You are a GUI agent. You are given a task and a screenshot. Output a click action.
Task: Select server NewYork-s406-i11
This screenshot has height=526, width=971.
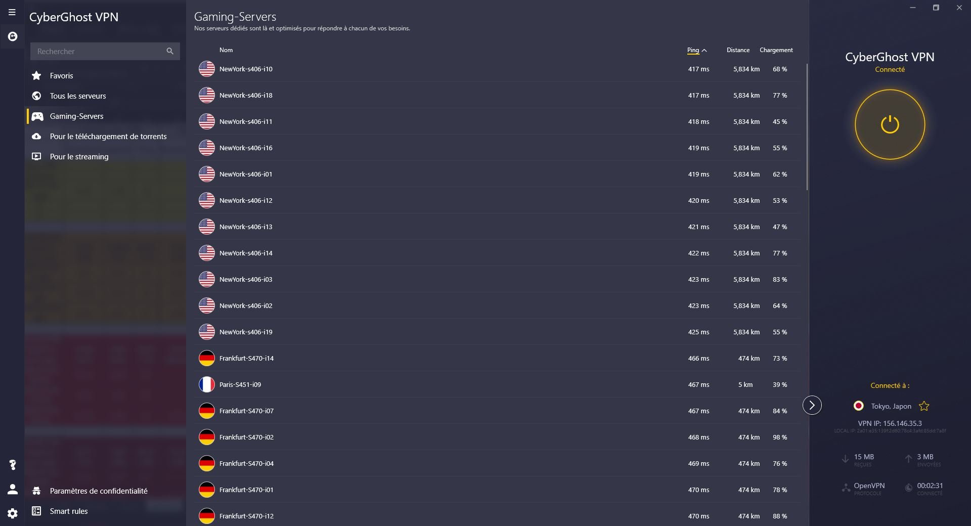pyautogui.click(x=497, y=121)
